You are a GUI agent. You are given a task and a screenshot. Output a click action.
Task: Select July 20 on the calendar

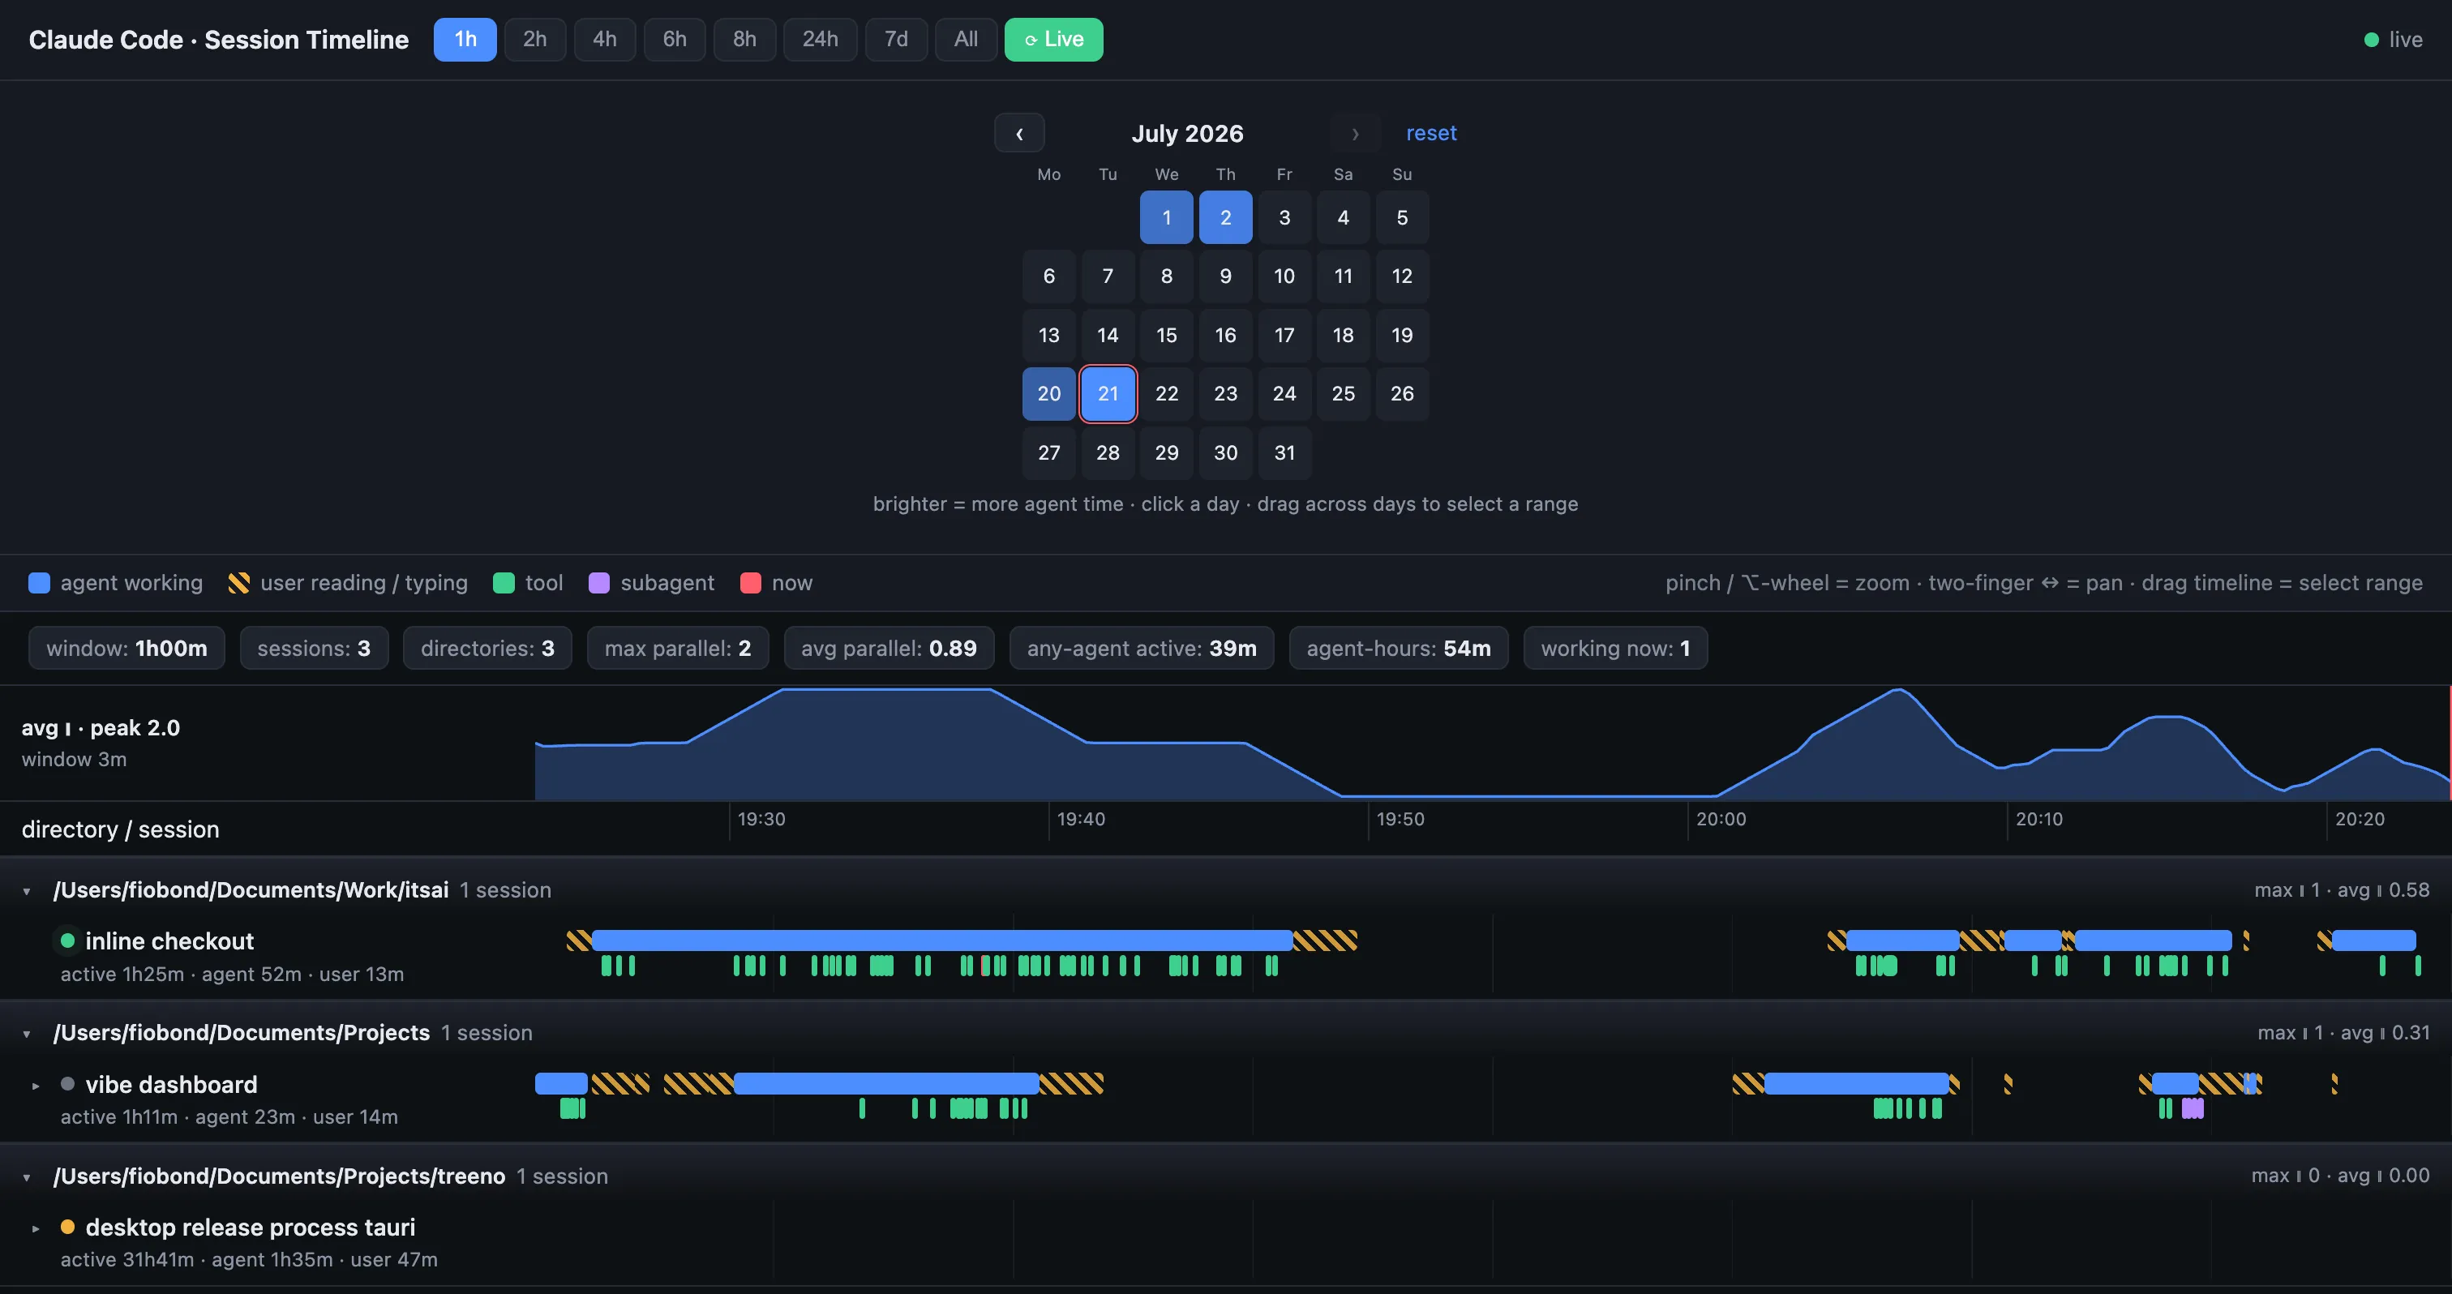(x=1049, y=393)
